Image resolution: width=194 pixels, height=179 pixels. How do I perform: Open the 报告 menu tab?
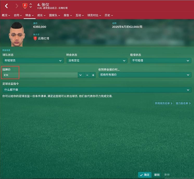tap(68, 15)
